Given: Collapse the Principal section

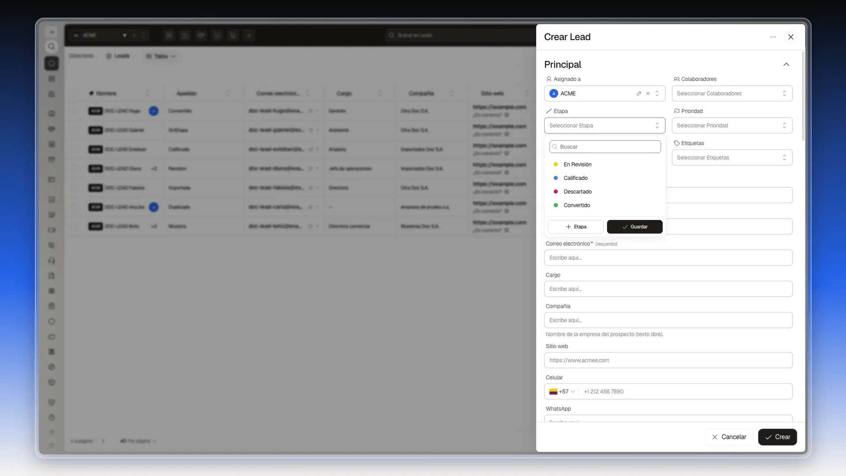Looking at the screenshot, I should [x=786, y=64].
